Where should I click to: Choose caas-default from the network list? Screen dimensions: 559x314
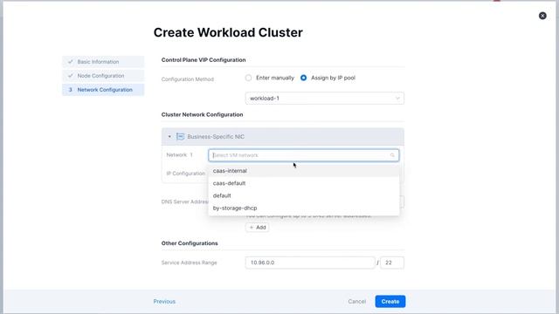click(x=303, y=183)
